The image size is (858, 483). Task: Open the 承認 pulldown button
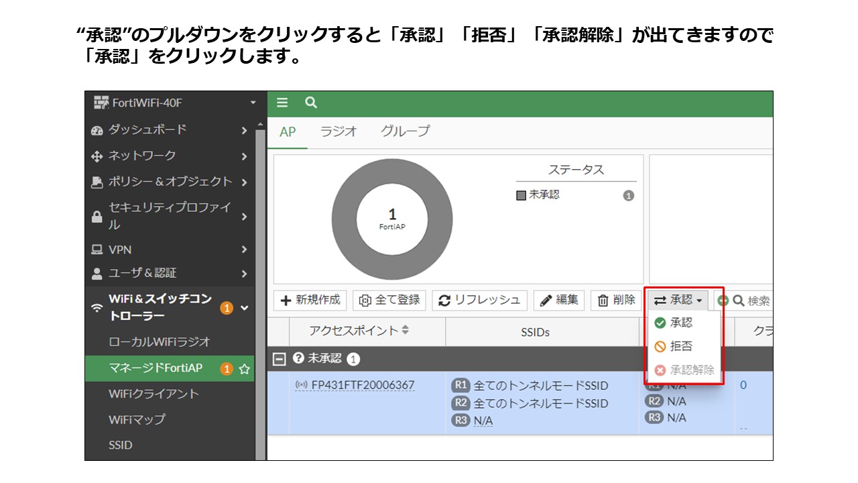click(678, 300)
